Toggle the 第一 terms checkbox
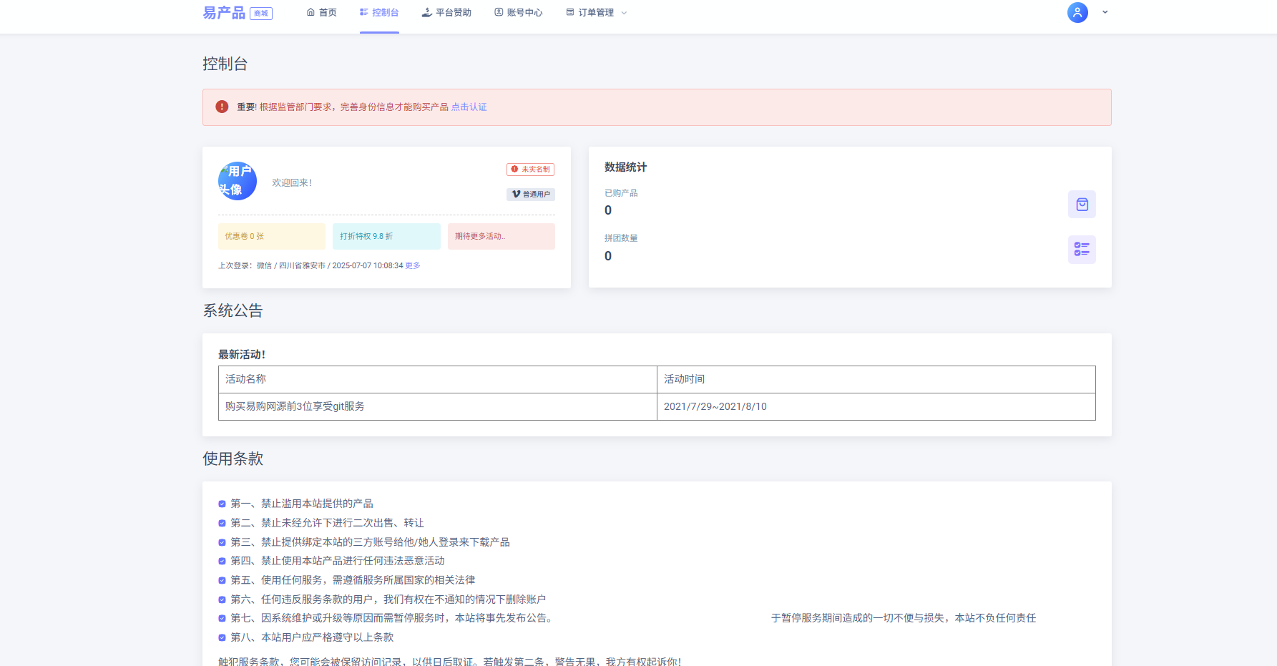The width and height of the screenshot is (1277, 666). [x=222, y=504]
